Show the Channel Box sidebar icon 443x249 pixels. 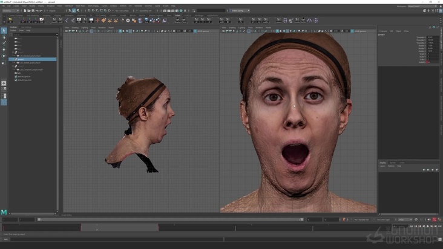pyautogui.click(x=441, y=11)
